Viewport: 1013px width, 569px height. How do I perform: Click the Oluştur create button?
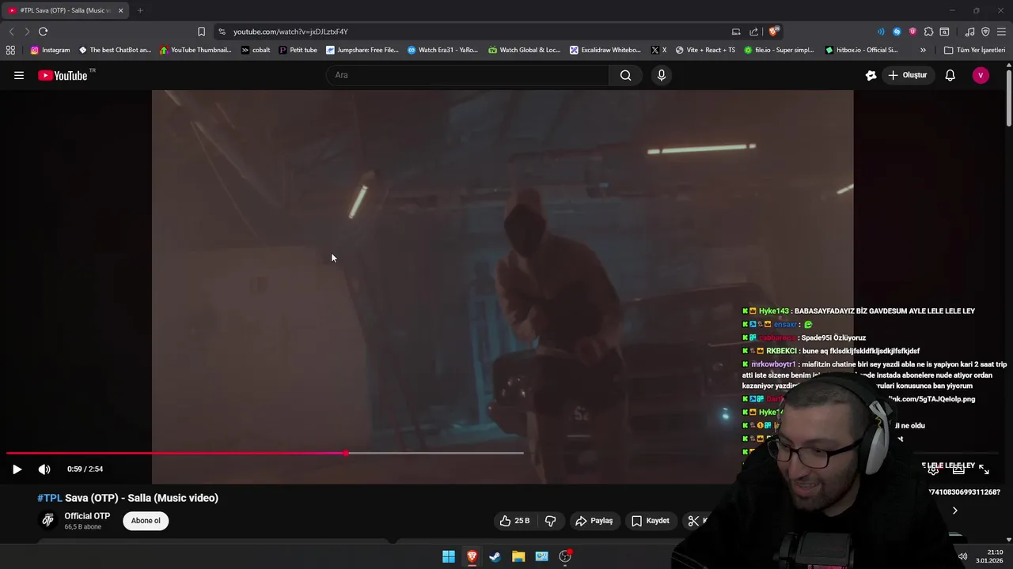coord(907,75)
